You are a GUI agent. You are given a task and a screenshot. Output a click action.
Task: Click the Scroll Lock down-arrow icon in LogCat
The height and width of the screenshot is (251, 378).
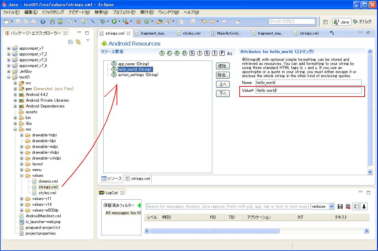pyautogui.click(x=364, y=206)
